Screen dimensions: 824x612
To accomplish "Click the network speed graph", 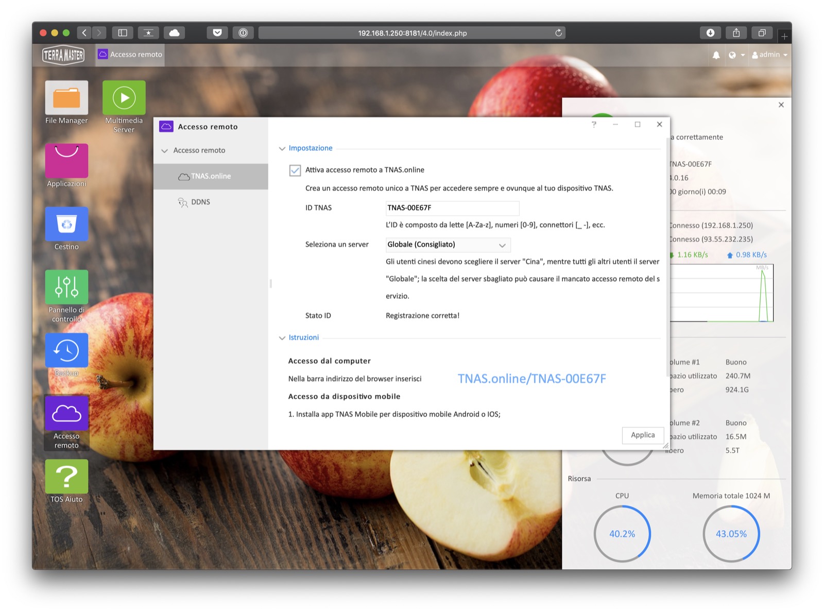I will tap(721, 293).
